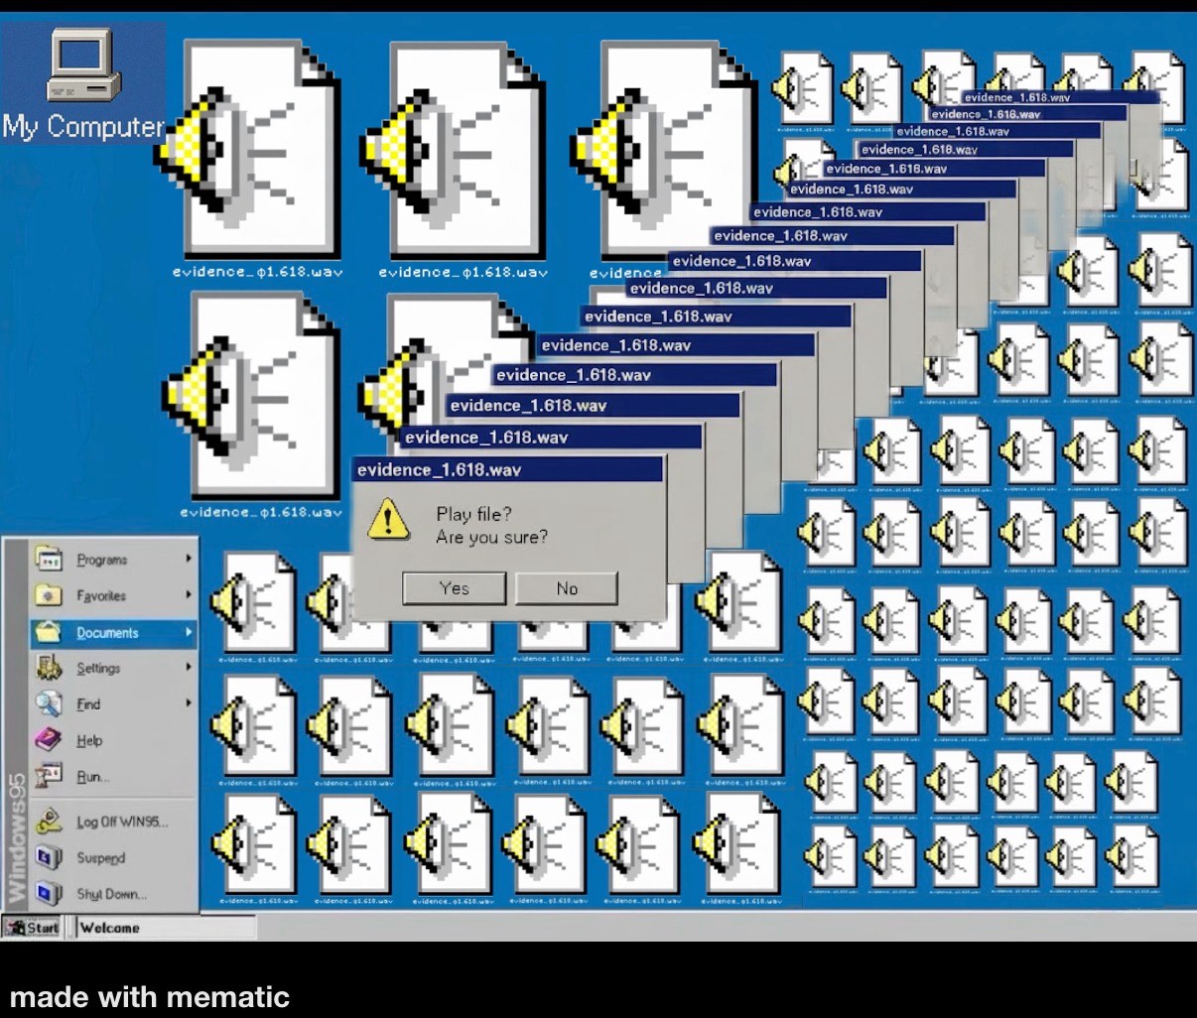Select the Welcome taskbar window button
Image resolution: width=1197 pixels, height=1018 pixels.
(164, 928)
